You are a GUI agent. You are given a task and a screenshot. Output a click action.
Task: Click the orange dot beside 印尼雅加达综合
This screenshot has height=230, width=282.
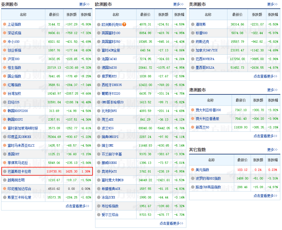coord(5,189)
